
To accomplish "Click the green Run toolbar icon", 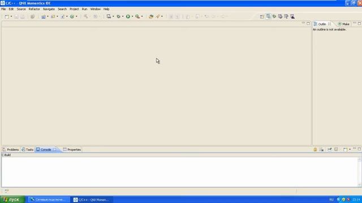I will click(128, 16).
